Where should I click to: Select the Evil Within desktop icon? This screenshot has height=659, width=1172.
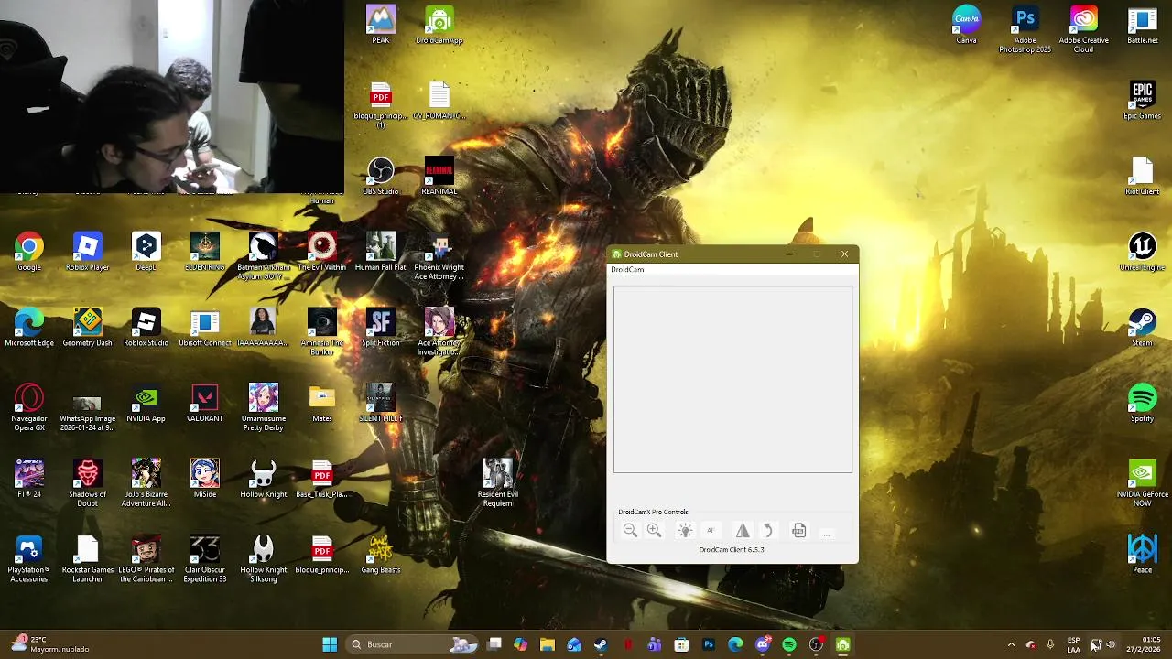(322, 252)
